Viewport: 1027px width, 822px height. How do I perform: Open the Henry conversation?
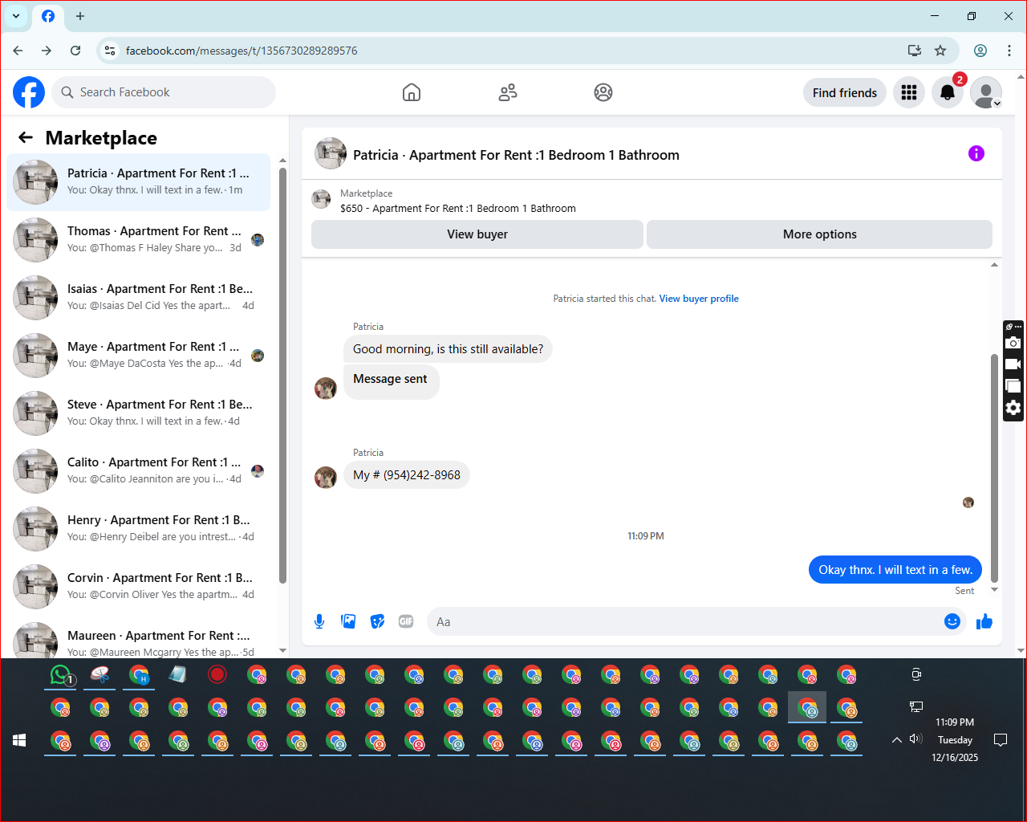tap(139, 529)
